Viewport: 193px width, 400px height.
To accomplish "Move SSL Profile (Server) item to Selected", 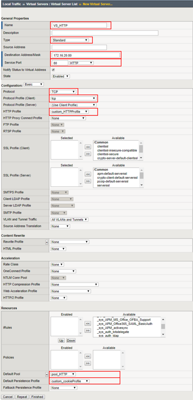I will pyautogui.click(x=88, y=174).
